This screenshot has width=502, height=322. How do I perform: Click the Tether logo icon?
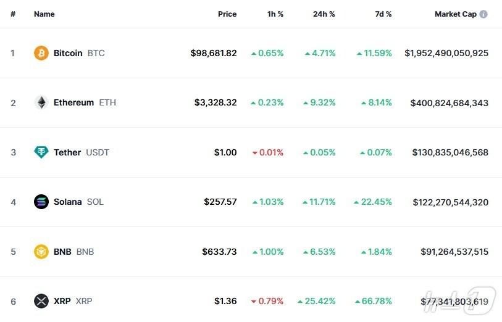(41, 152)
